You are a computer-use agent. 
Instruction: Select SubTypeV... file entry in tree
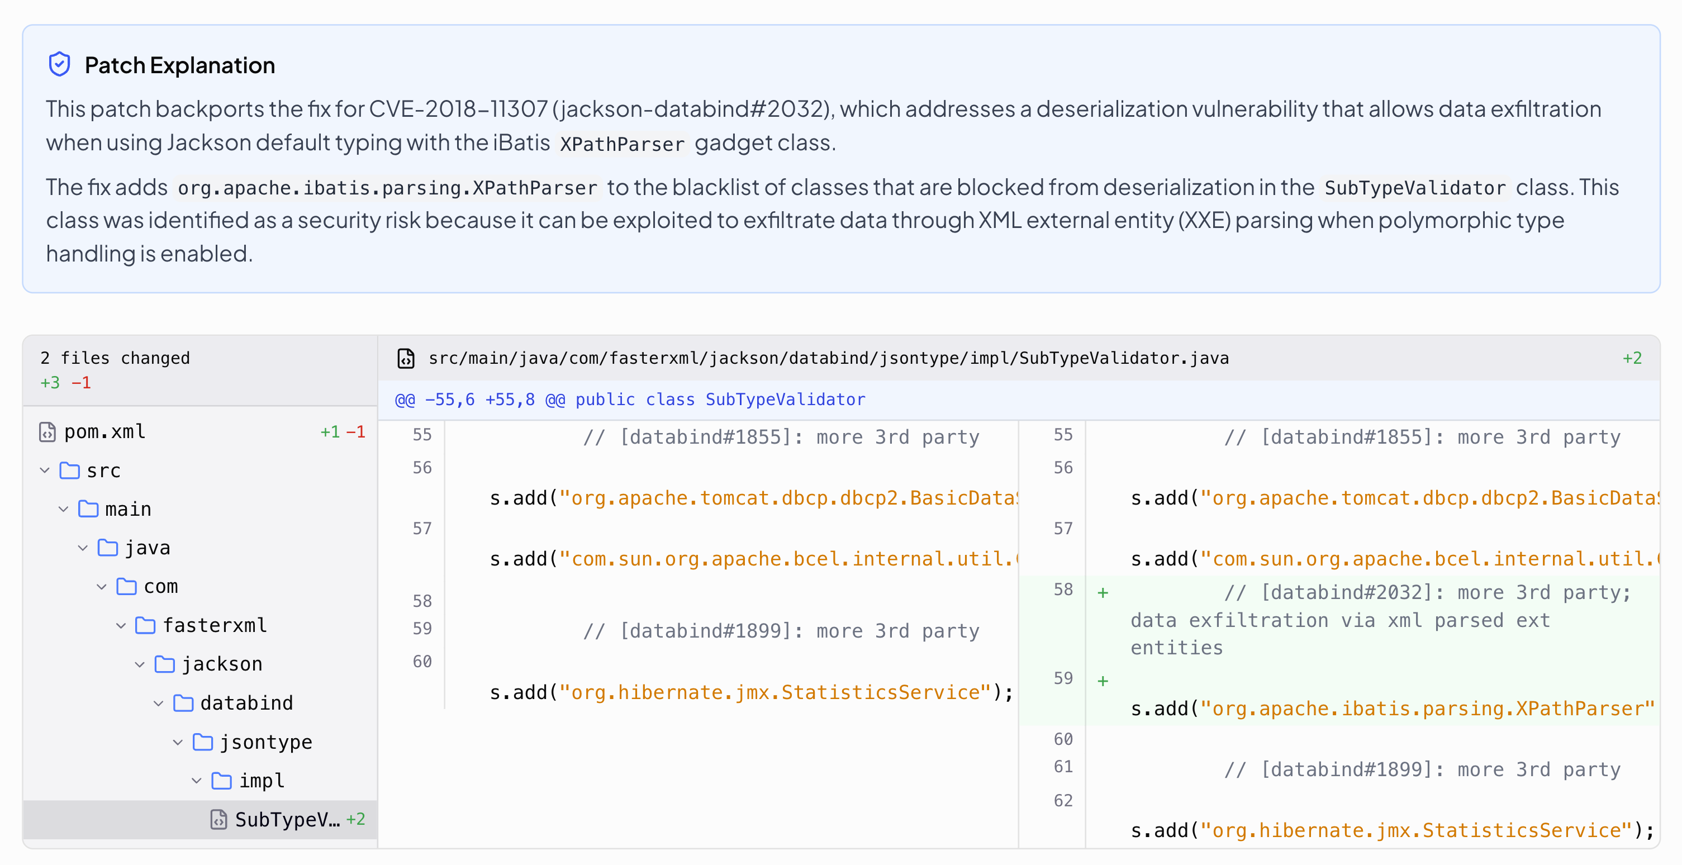[x=287, y=819]
